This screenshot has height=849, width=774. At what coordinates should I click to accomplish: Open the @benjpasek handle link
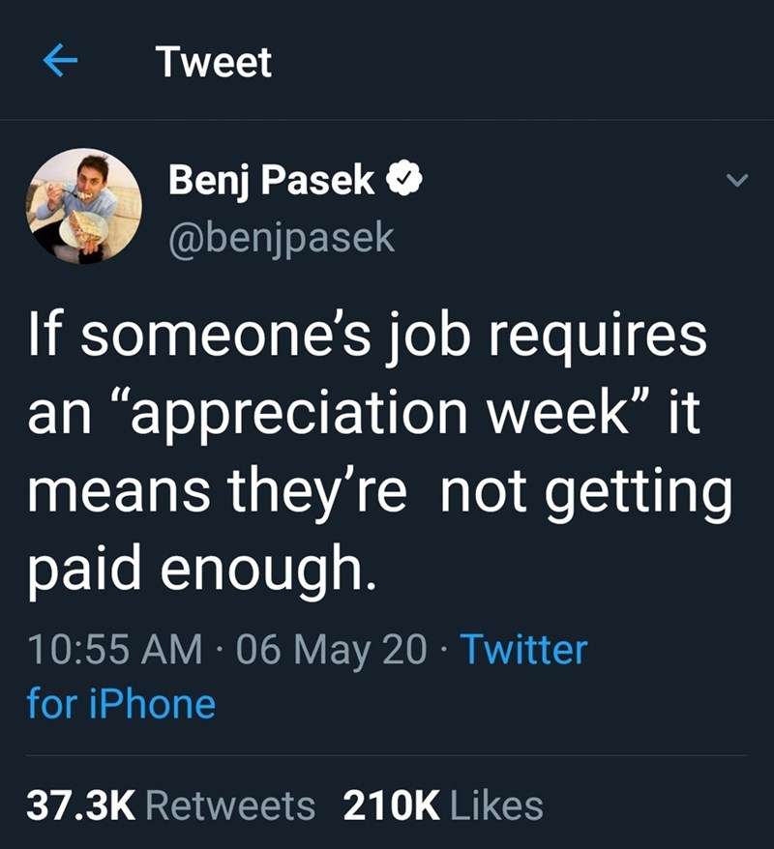click(x=282, y=236)
